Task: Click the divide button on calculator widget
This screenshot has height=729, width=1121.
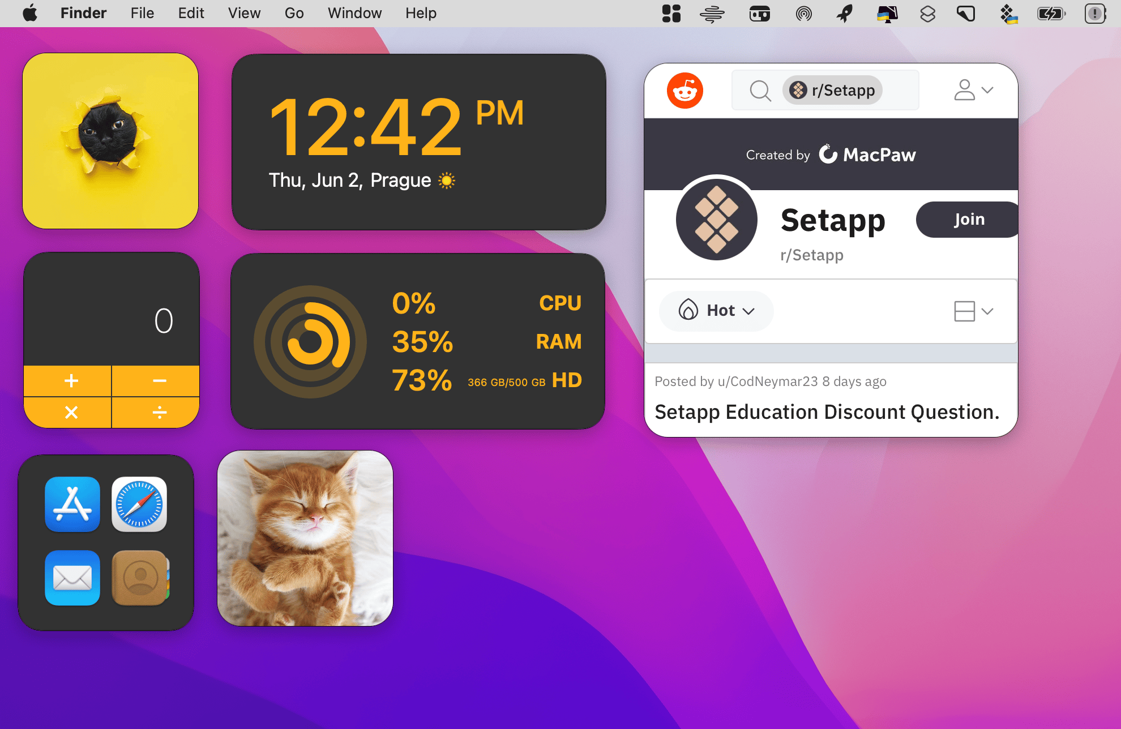Action: click(x=156, y=412)
